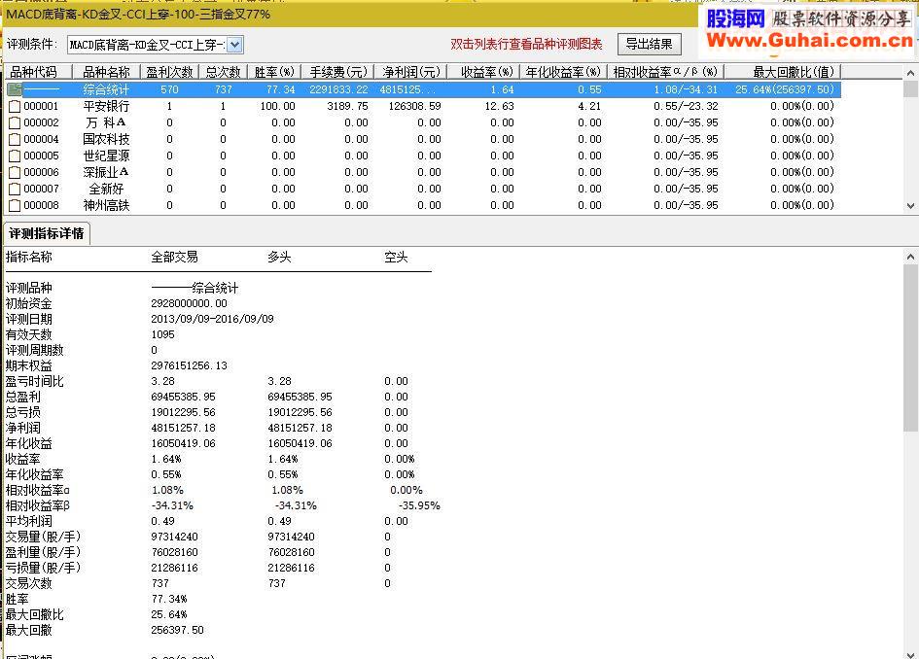
Task: Select the 神州高铁 stock name
Action: (x=106, y=206)
